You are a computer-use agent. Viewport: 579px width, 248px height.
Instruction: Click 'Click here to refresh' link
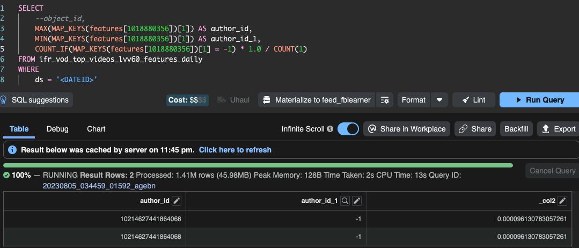tap(235, 150)
